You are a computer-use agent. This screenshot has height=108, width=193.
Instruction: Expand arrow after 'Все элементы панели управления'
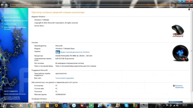[x=63, y=5]
